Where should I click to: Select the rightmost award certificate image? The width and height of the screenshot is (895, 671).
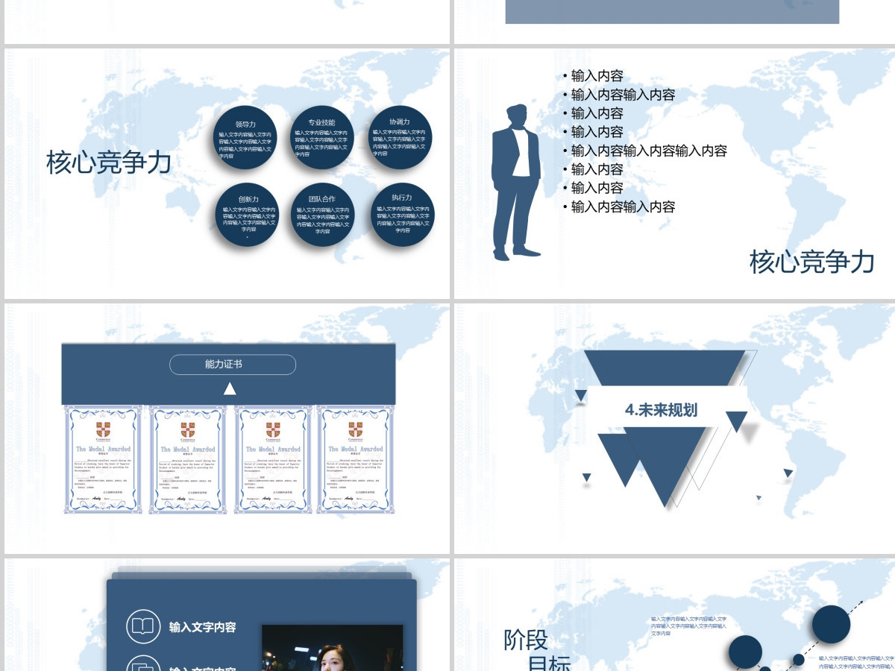pyautogui.click(x=356, y=459)
